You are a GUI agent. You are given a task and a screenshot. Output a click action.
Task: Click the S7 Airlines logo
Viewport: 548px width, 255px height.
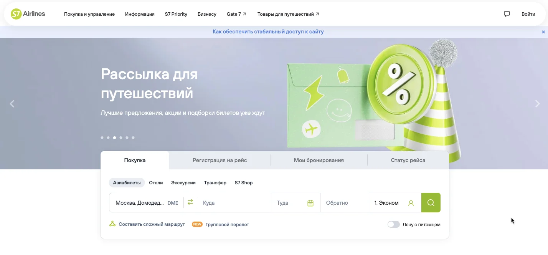tap(28, 14)
